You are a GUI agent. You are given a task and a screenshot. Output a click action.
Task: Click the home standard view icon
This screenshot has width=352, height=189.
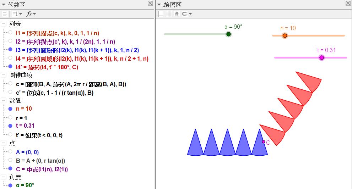pyautogui.click(x=177, y=14)
